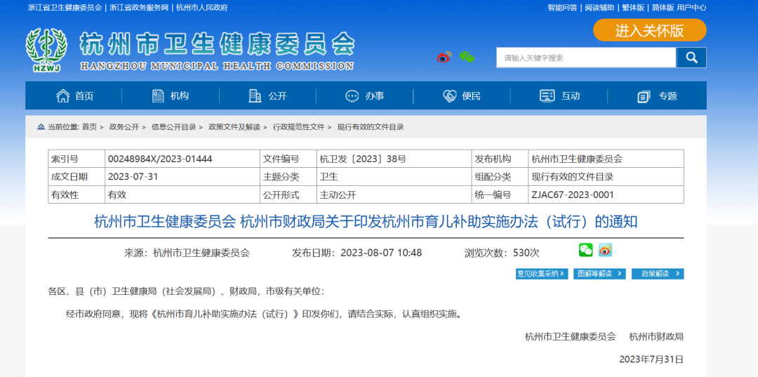758x377 pixels.
Task: Click 杭州市财政局 signature text
Action: 656,336
